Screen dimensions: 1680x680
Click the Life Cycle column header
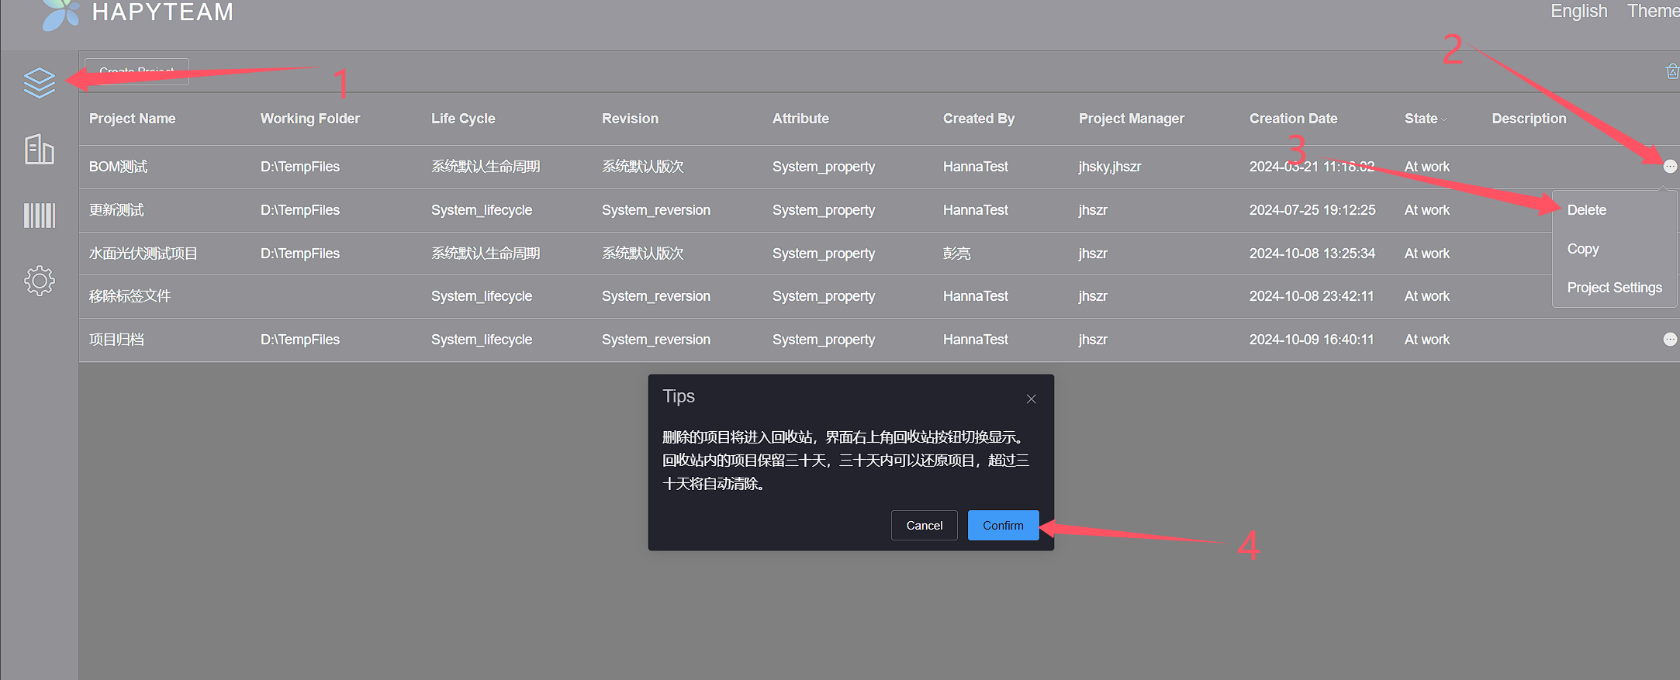point(463,119)
